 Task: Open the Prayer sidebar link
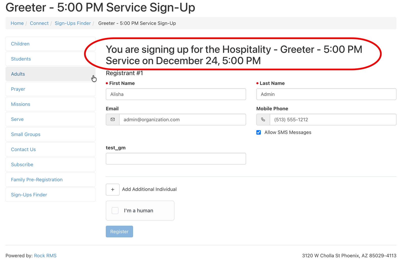click(18, 89)
